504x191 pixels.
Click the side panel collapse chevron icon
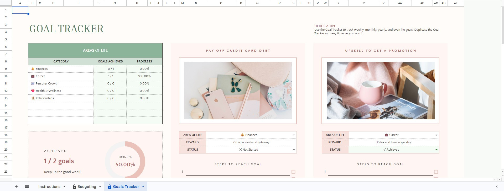click(x=497, y=187)
